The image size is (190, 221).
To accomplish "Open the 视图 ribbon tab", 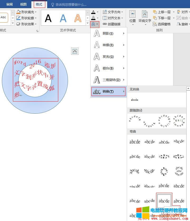I will click(23, 4).
